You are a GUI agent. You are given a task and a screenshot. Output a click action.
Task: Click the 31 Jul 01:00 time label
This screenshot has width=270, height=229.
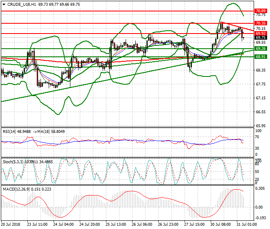point(247,225)
